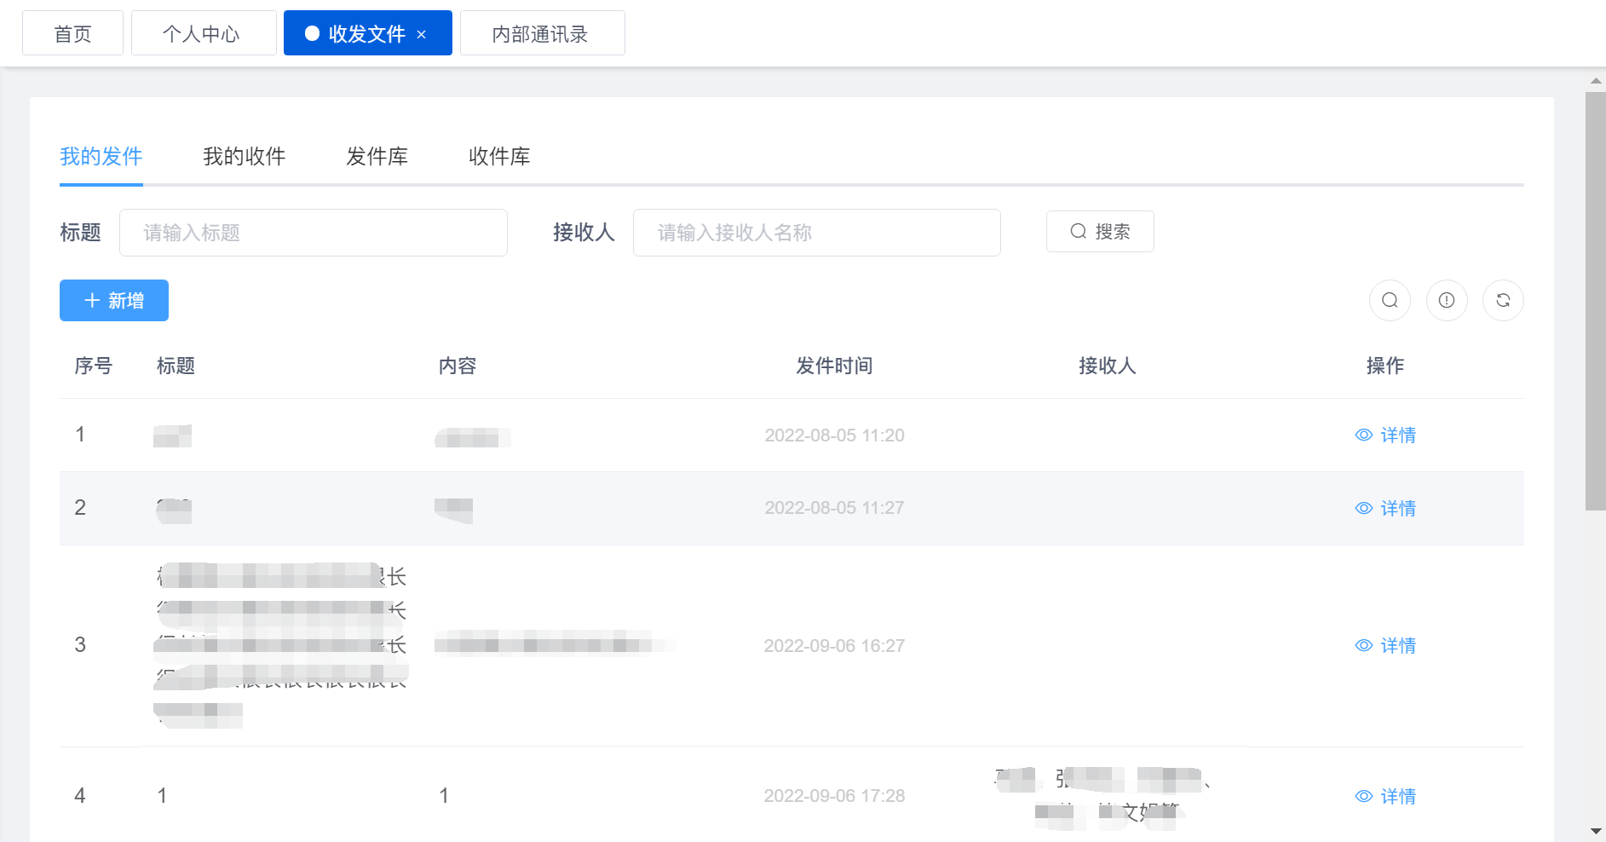1606x842 pixels.
Task: View 详情 for row 4
Action: coord(1385,797)
